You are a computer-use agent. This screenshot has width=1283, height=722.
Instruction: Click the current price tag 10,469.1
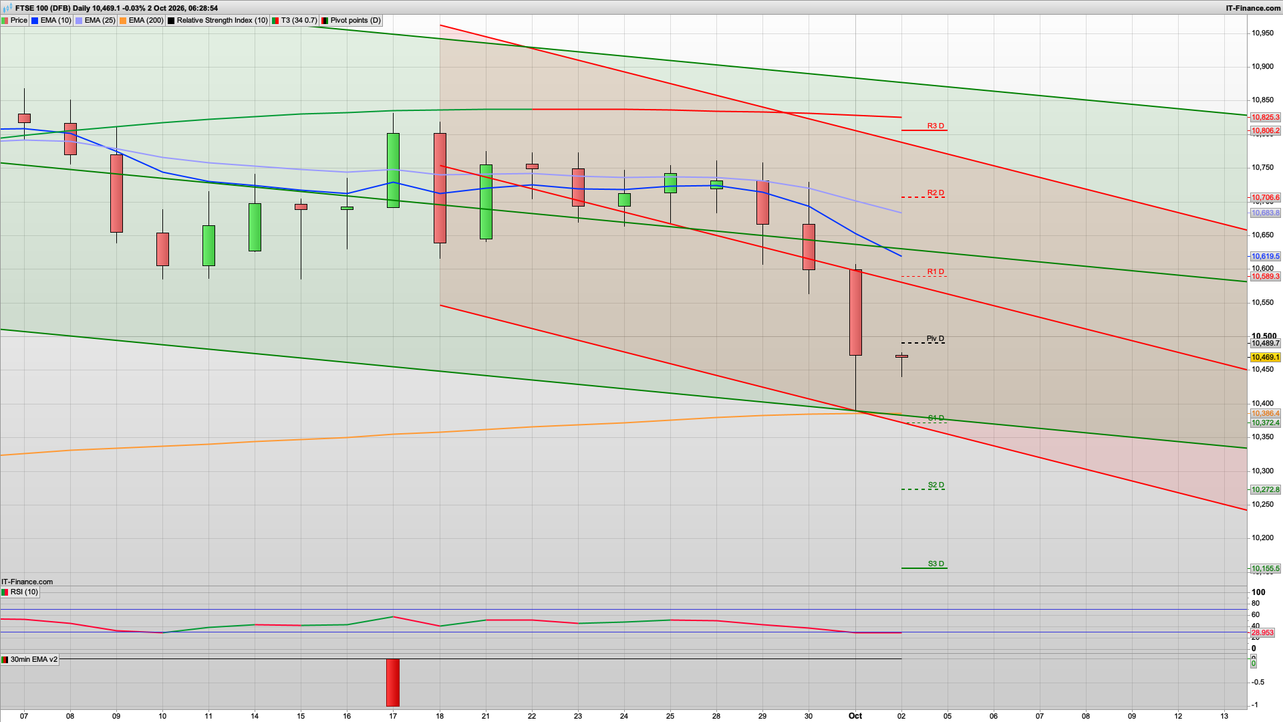coord(1266,357)
